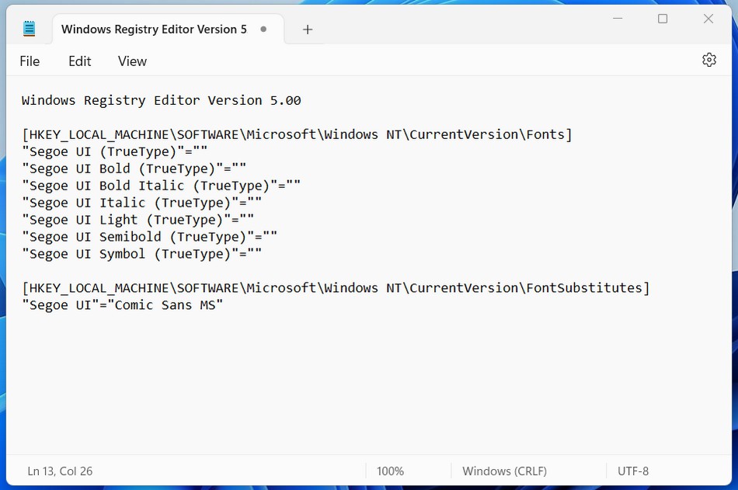Click the Windows (CRLF) line ending indicator
This screenshot has width=738, height=490.
pos(504,471)
